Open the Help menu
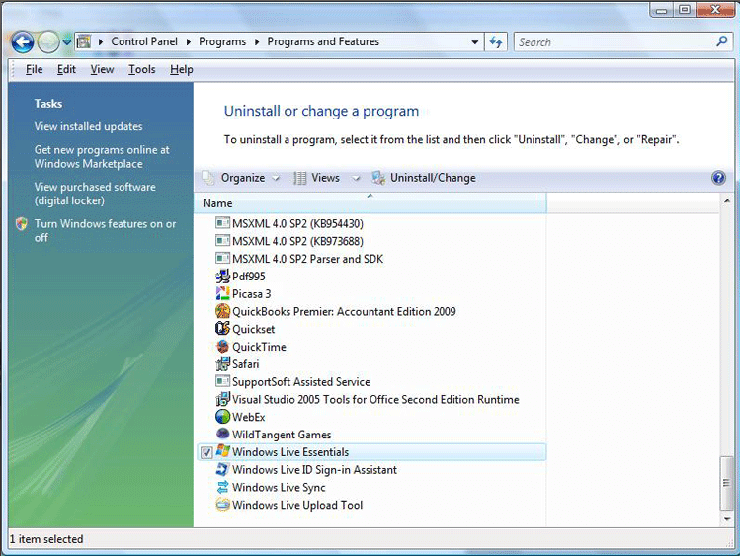The height and width of the screenshot is (556, 740). [181, 69]
